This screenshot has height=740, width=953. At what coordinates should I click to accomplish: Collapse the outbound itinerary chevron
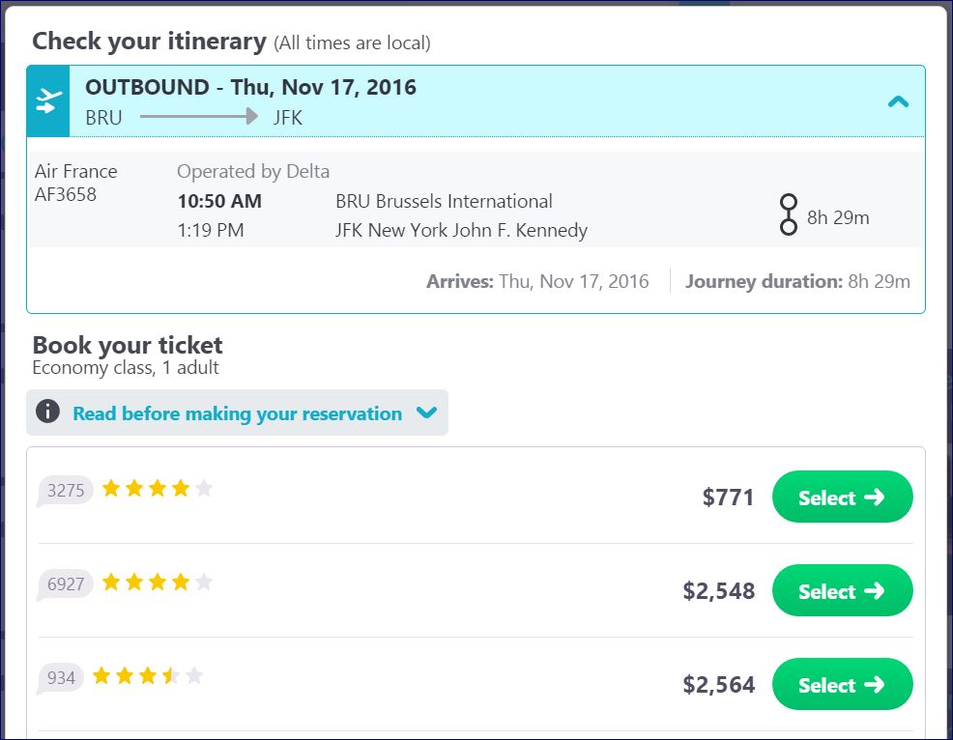pyautogui.click(x=898, y=100)
